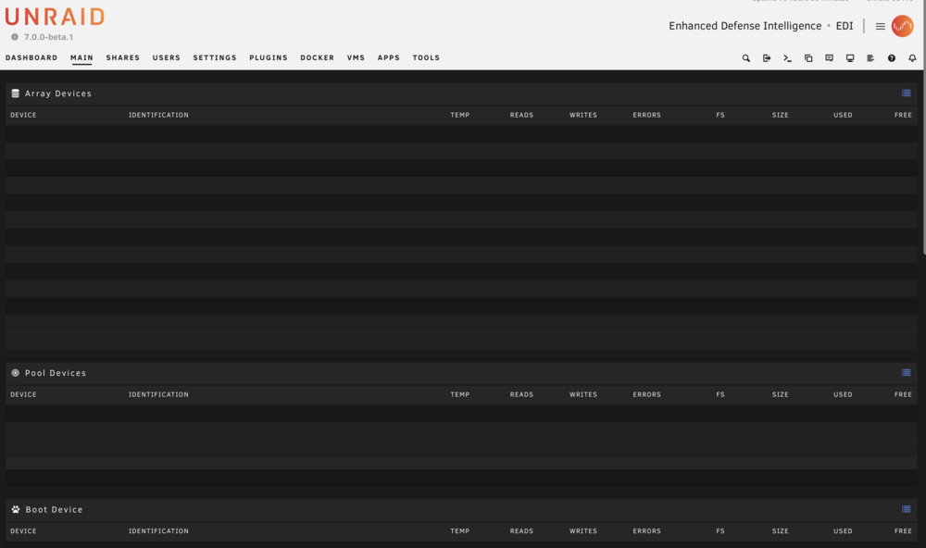Viewport: 926px width, 548px height.
Task: Click Pool Devices FS column header
Action: point(720,394)
